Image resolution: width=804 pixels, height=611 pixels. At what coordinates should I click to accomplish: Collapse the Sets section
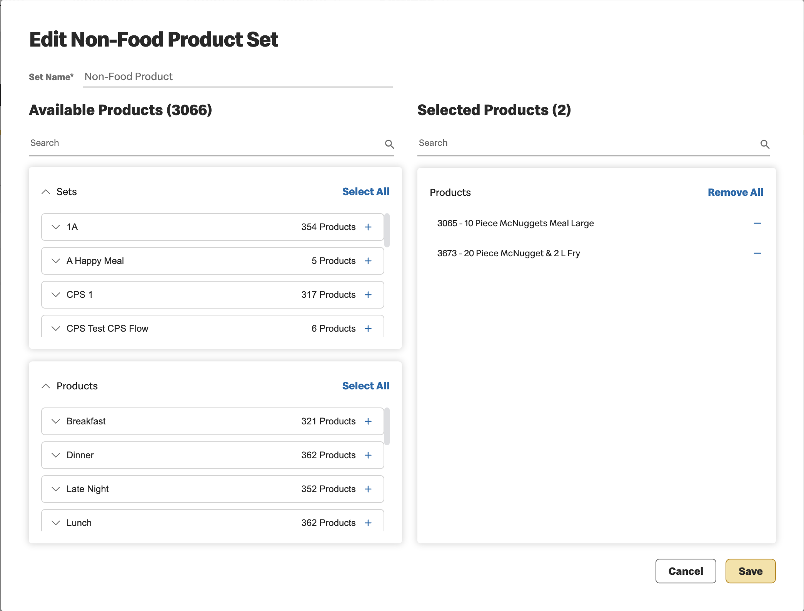coord(46,192)
